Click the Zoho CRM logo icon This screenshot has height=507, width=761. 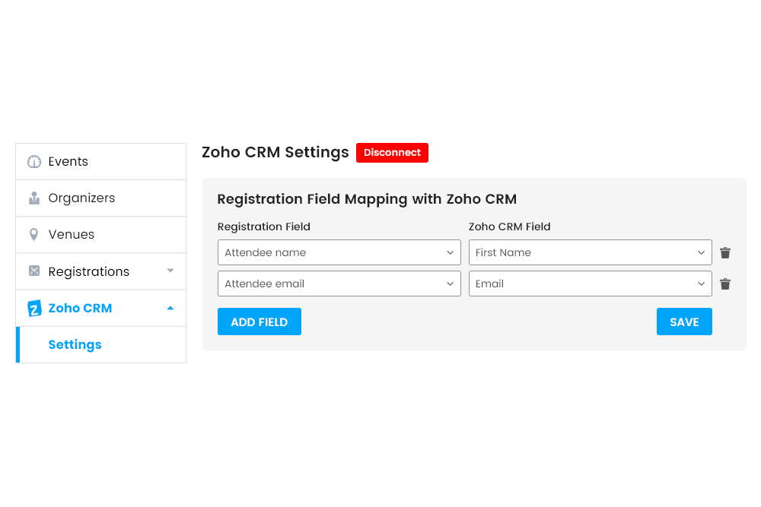pos(34,309)
